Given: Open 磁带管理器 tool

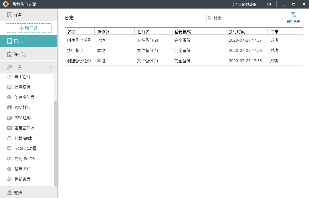Looking at the screenshot, I should tap(24, 128).
